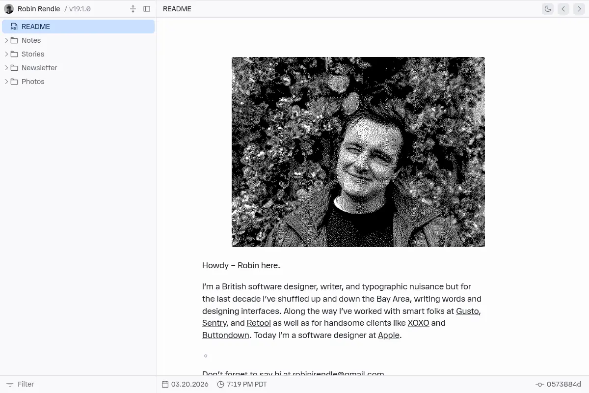
Task: Click the commit icon beside 0573884d
Action: (x=540, y=384)
